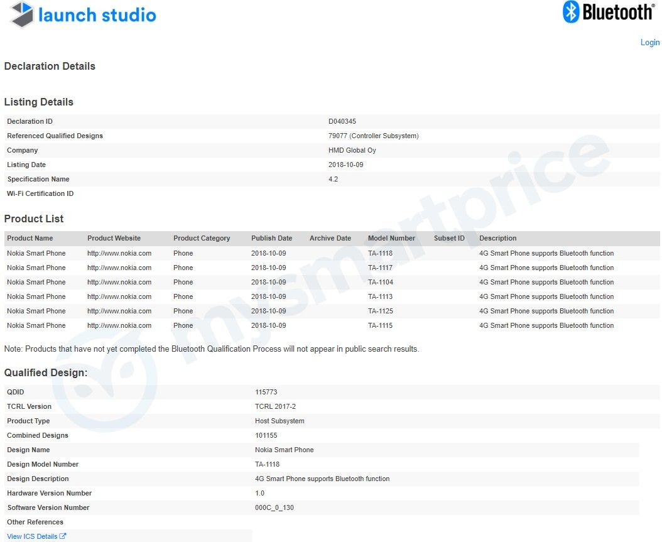Click the Subset ID column header

(449, 238)
